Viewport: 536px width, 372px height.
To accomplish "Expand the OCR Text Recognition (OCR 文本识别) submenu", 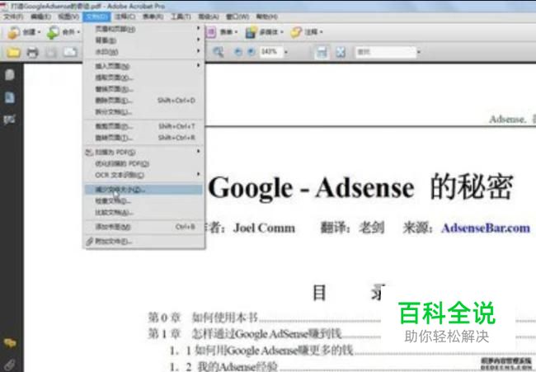I will (x=144, y=175).
